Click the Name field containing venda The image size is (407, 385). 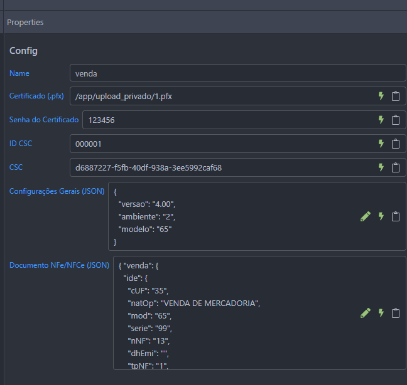tap(237, 73)
